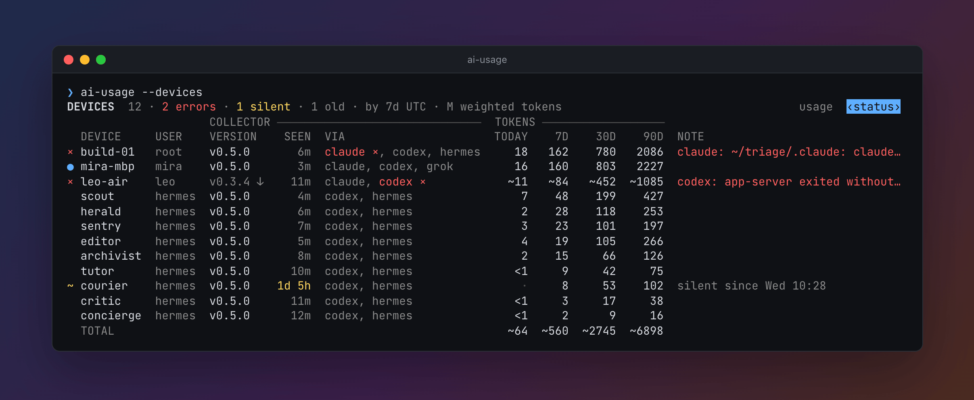974x400 pixels.
Task: Click the blue dot beside mira-mbp
Action: 70,167
